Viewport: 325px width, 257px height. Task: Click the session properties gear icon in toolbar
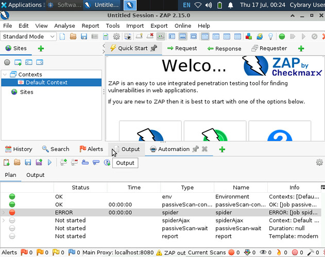pos(116,36)
